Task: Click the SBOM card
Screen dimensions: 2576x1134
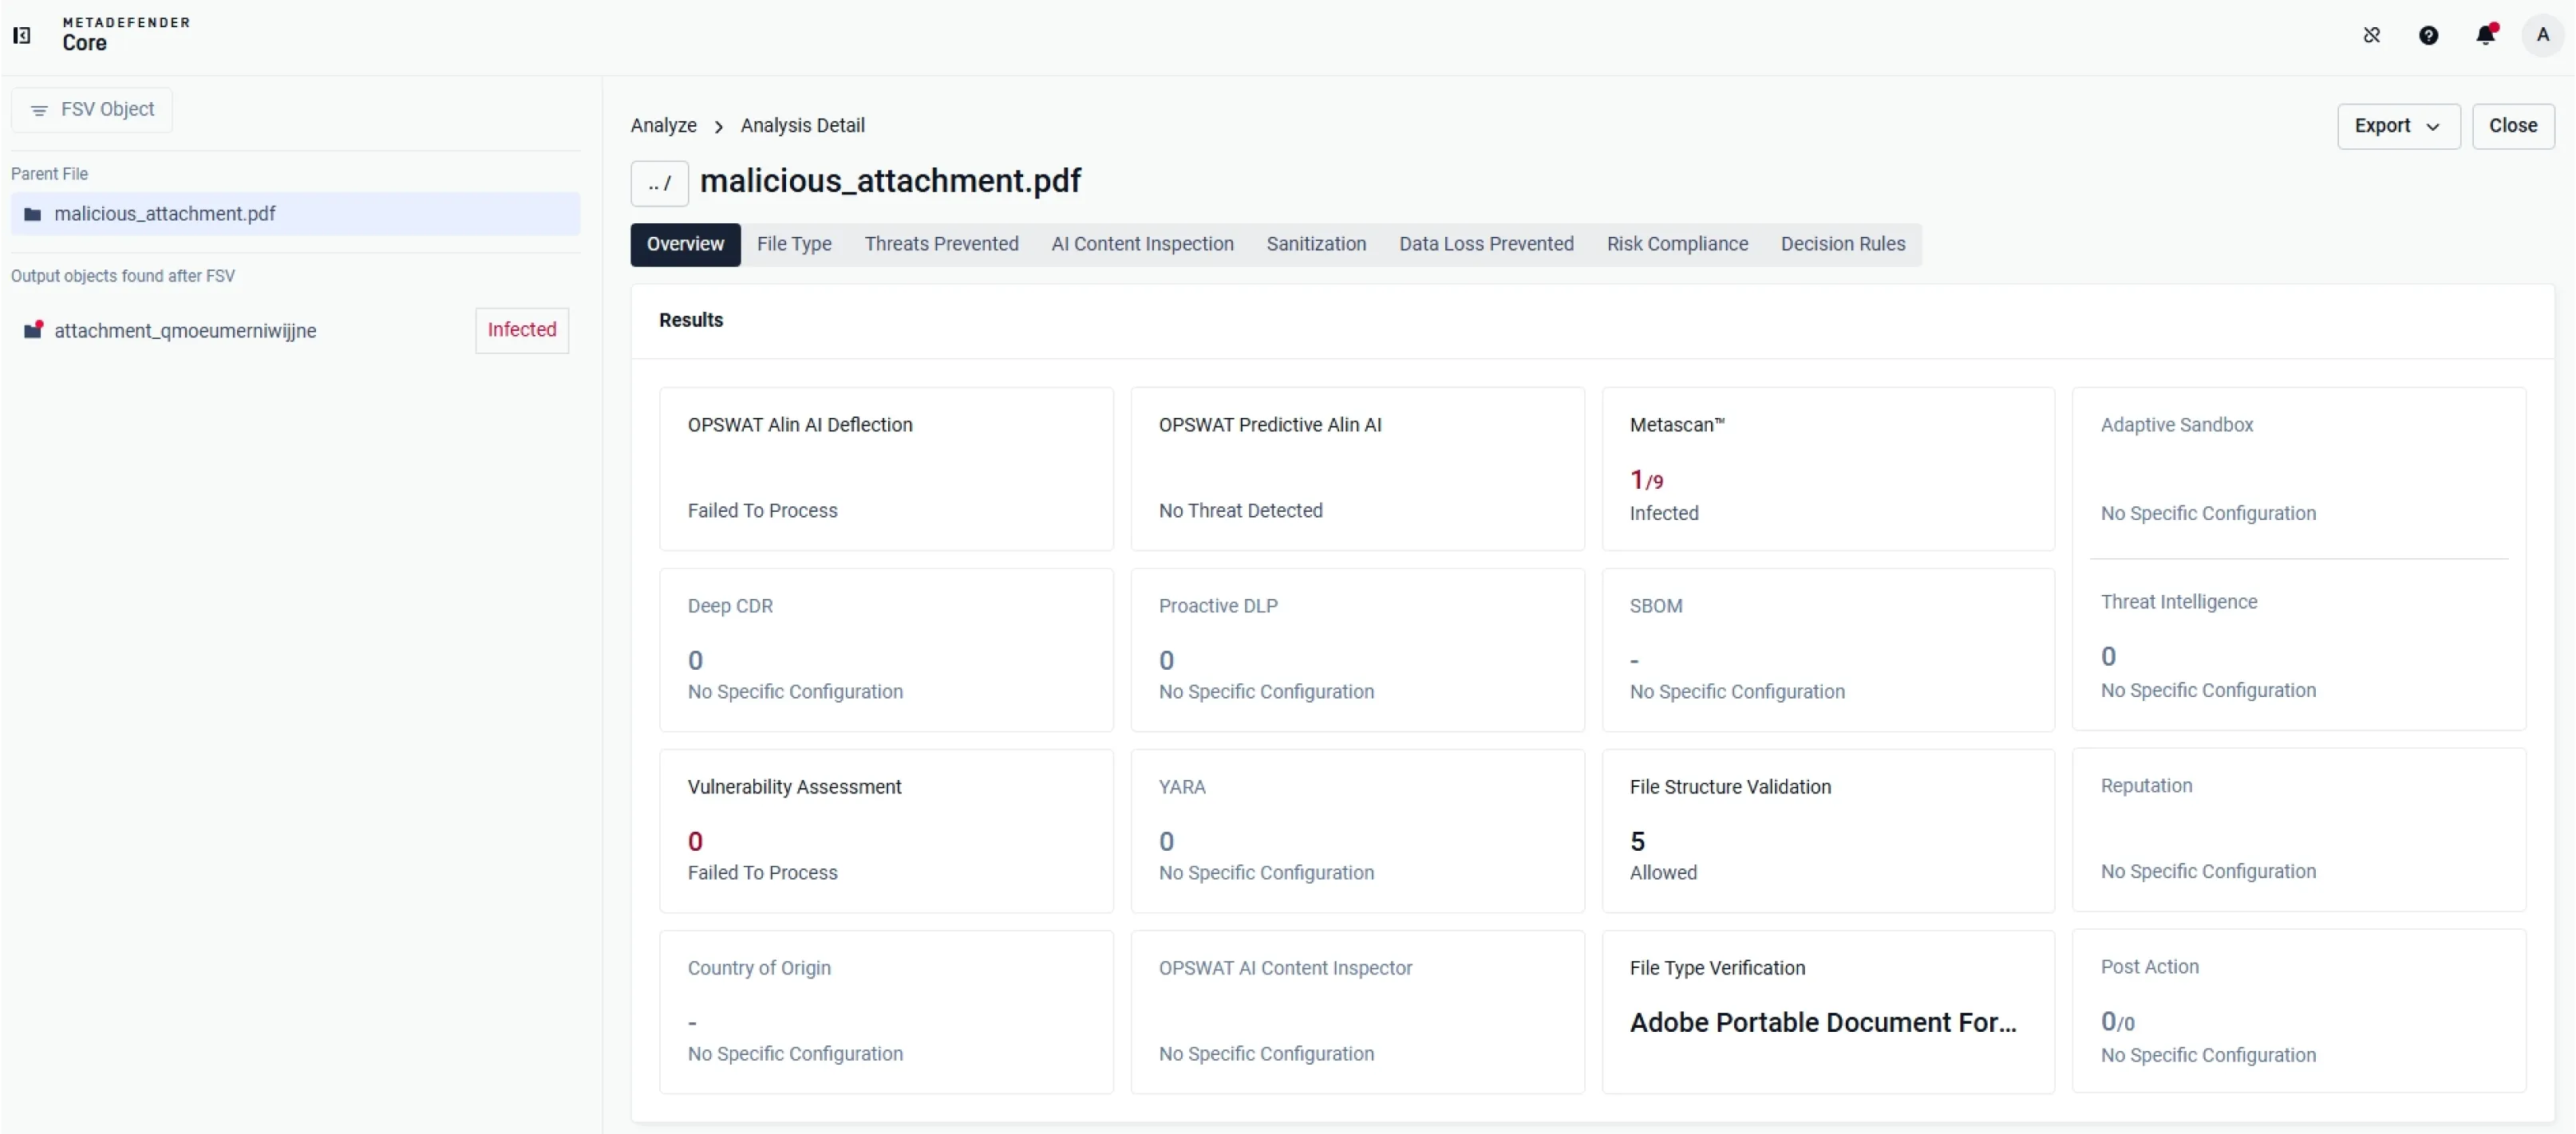Action: coord(1828,649)
